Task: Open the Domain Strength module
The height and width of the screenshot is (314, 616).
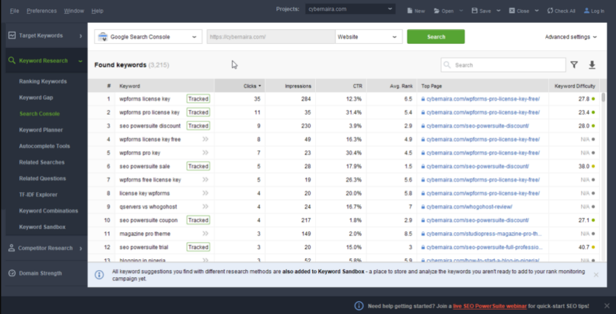Action: point(40,273)
